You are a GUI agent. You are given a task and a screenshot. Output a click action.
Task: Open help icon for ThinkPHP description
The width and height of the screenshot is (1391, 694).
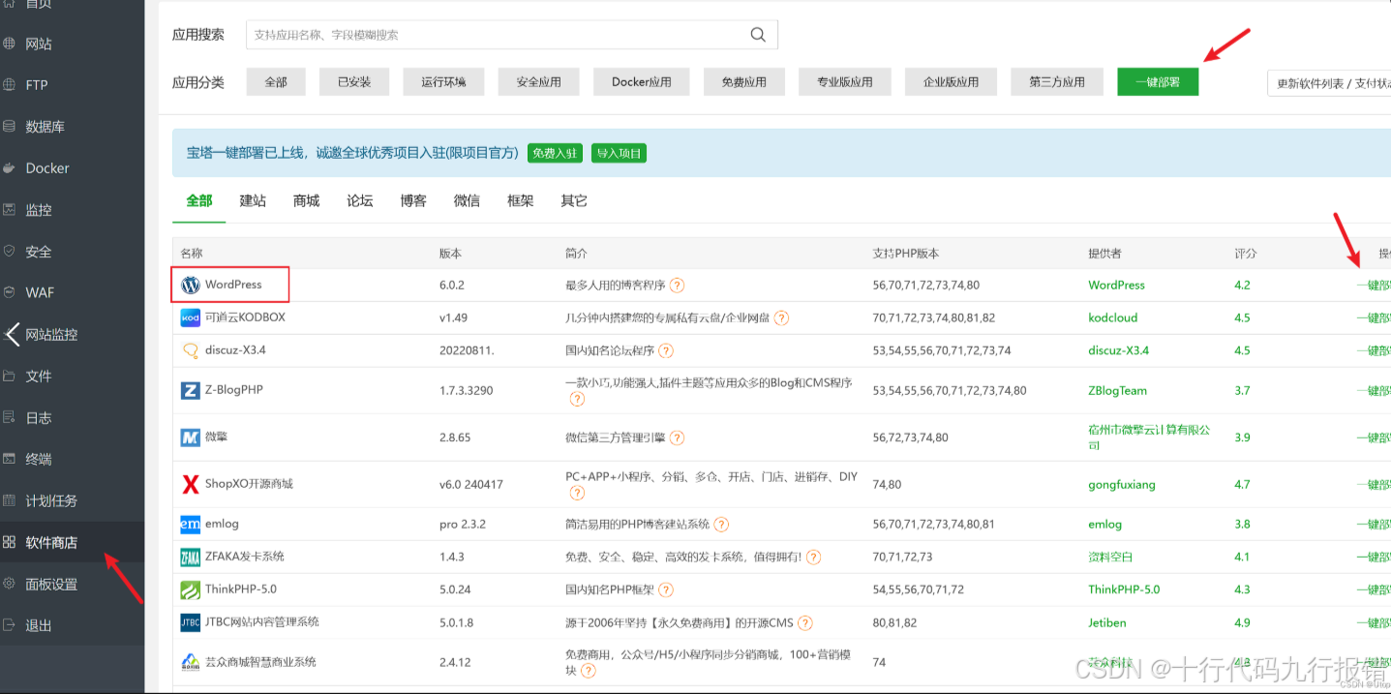coord(666,589)
